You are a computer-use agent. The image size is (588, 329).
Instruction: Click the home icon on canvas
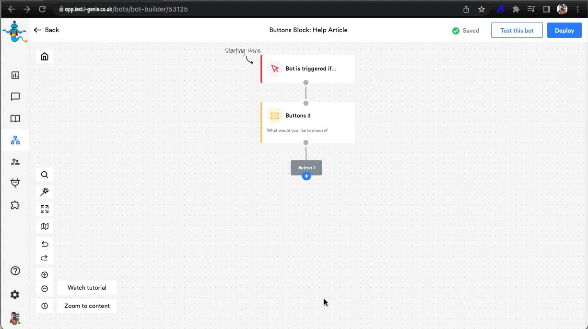point(45,57)
